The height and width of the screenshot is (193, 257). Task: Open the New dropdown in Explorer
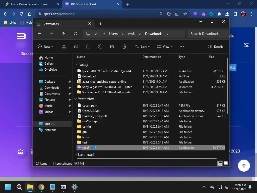point(45,46)
